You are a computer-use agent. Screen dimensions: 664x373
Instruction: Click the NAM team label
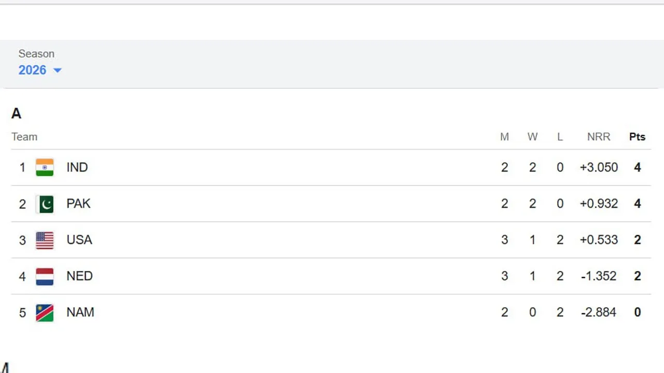pyautogui.click(x=80, y=312)
